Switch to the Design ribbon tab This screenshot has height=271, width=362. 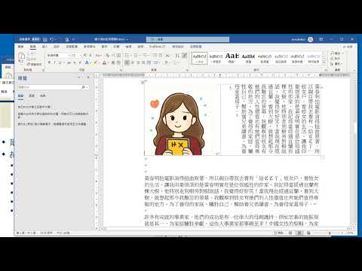(57, 47)
